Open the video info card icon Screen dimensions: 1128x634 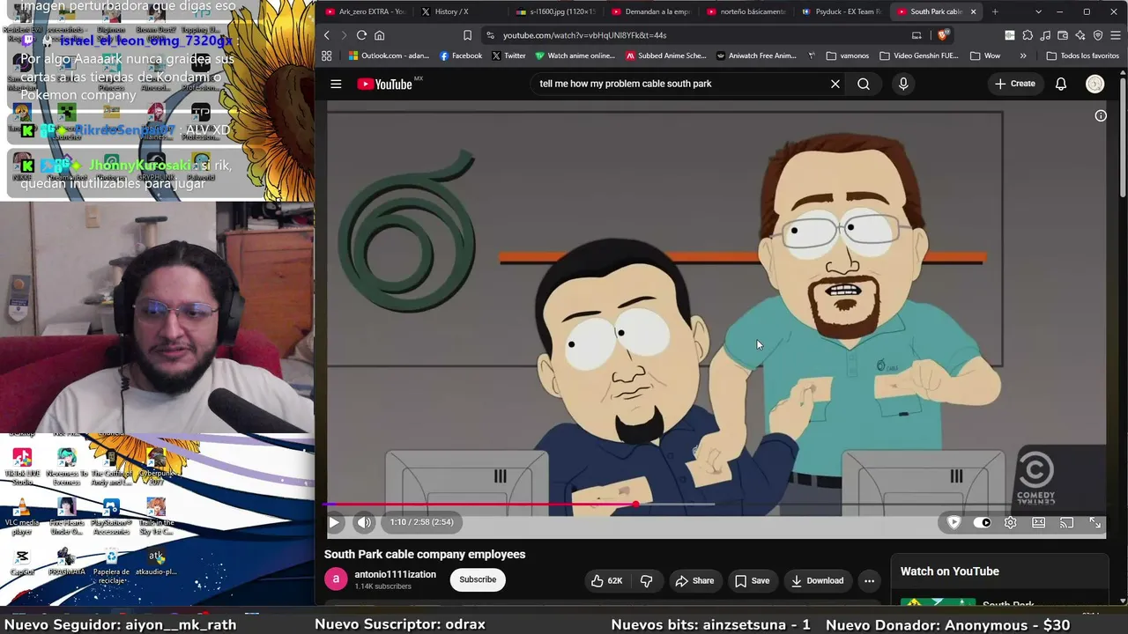click(x=1101, y=115)
